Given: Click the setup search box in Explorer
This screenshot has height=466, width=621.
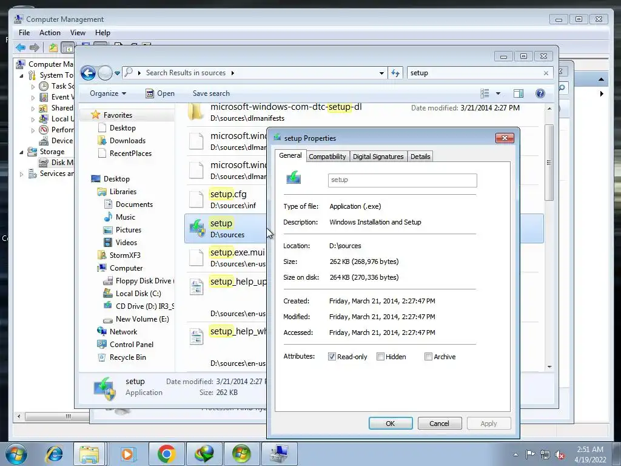Looking at the screenshot, I should click(x=475, y=73).
